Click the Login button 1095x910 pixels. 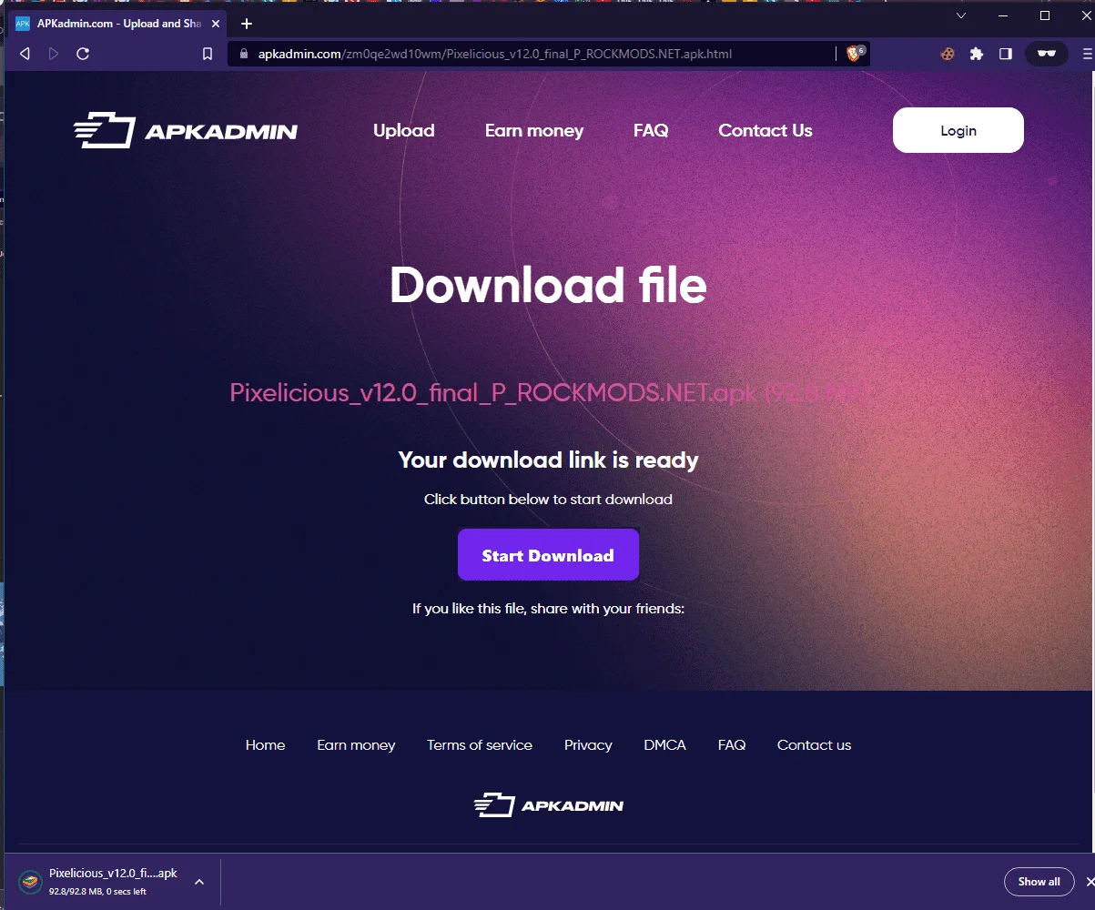pyautogui.click(x=958, y=130)
